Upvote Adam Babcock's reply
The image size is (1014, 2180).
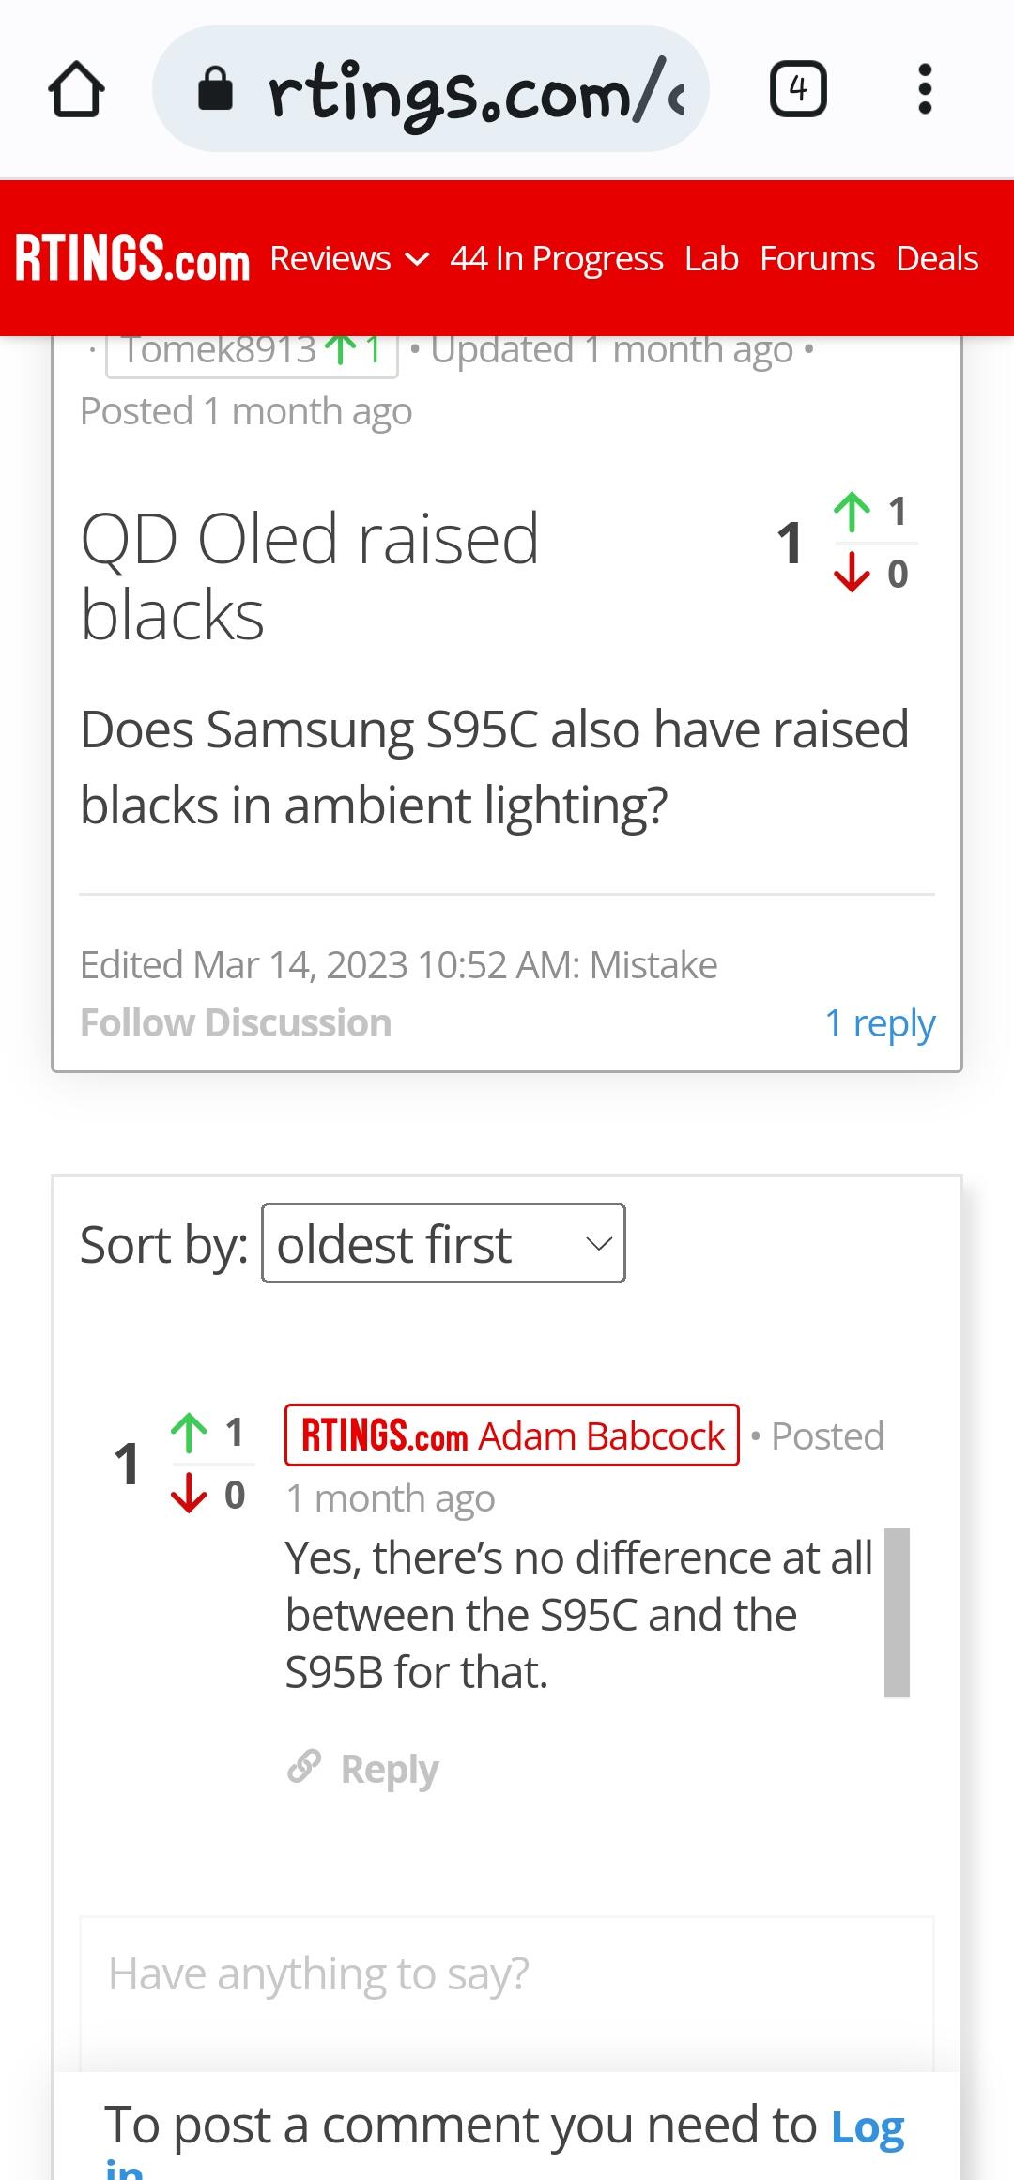tap(189, 1433)
